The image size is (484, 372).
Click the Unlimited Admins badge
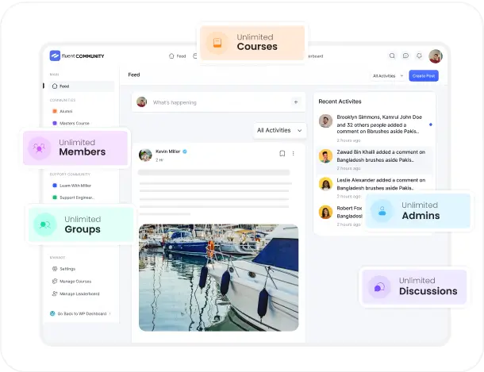click(x=418, y=211)
